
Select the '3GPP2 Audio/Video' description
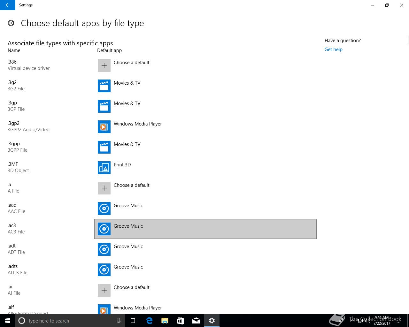coord(28,130)
